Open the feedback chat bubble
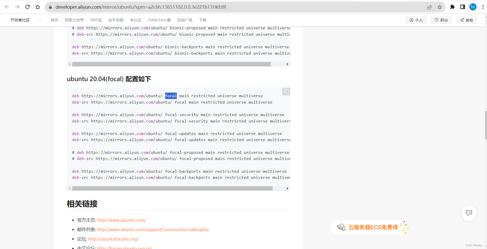 469,213
